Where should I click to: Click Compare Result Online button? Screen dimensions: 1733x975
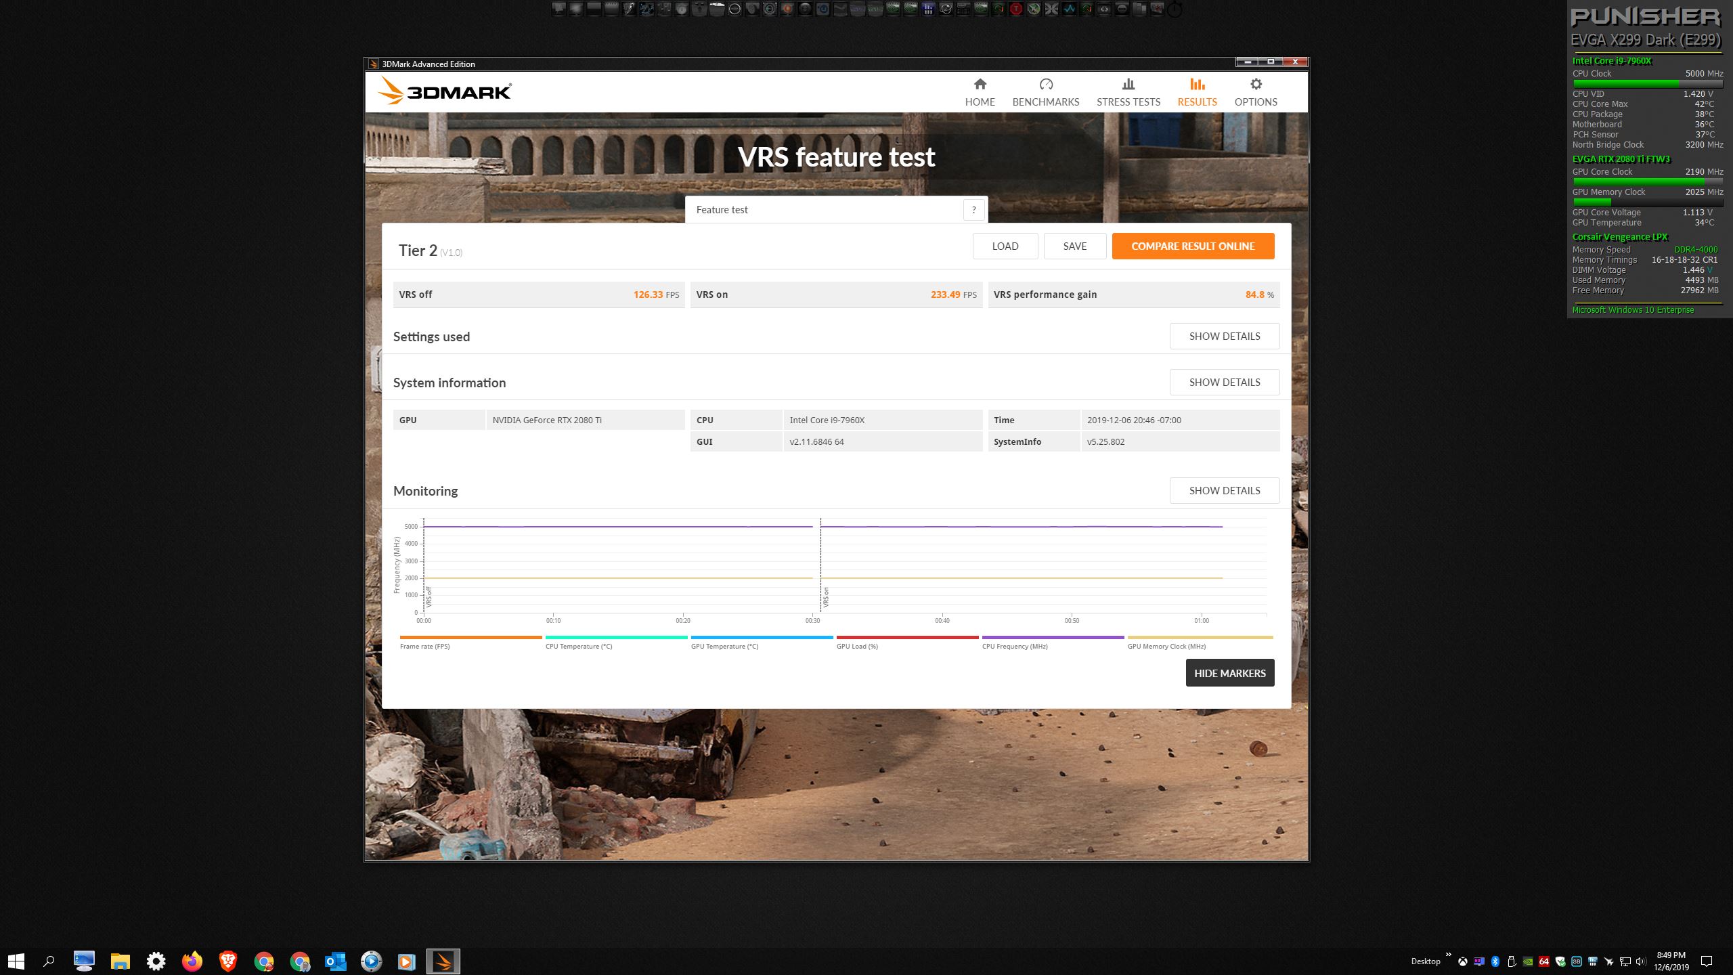(x=1193, y=246)
